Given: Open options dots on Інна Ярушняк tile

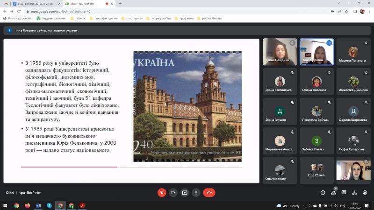Looking at the screenshot, I should (x=329, y=43).
